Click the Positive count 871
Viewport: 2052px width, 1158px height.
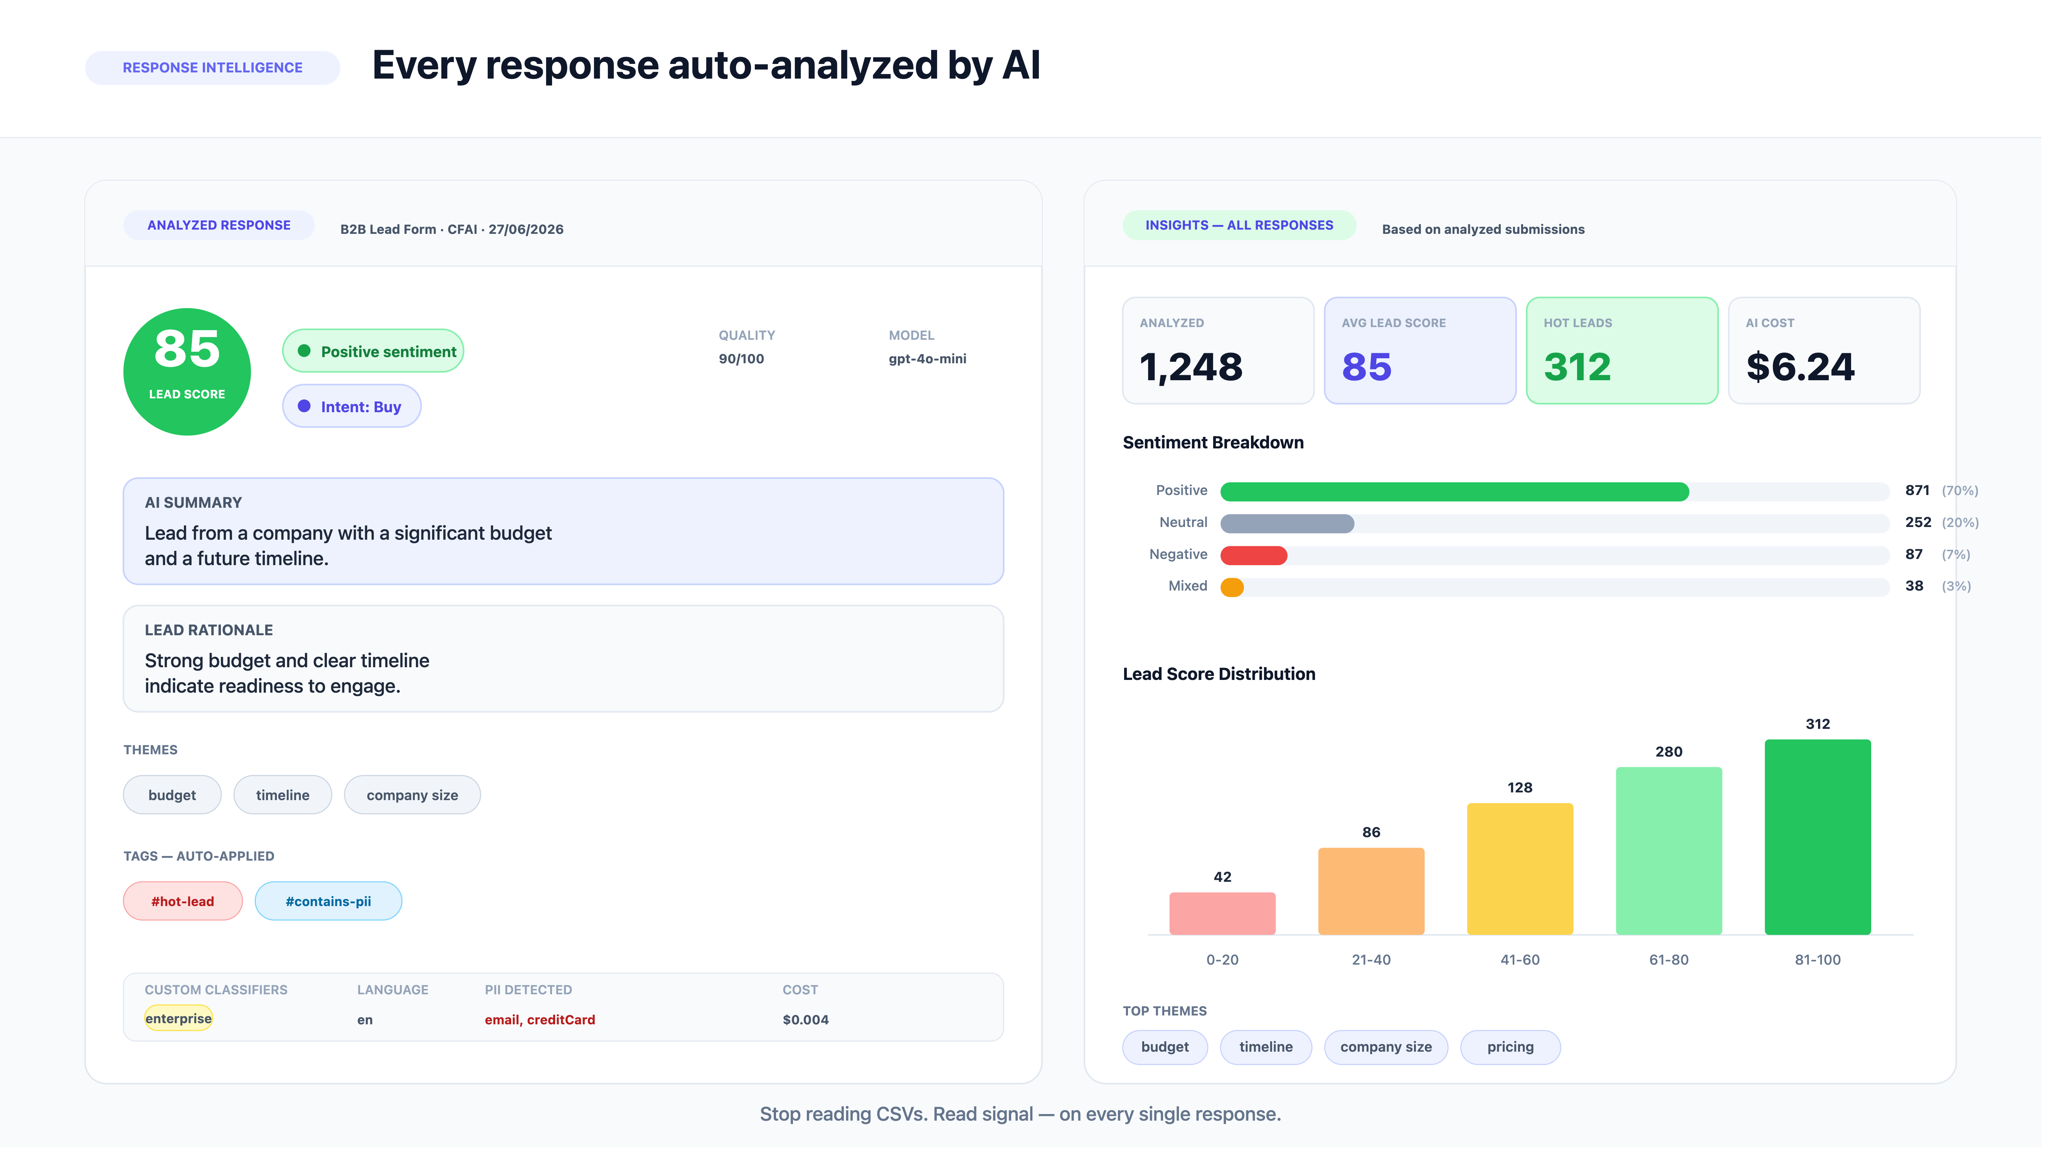pos(1927,493)
